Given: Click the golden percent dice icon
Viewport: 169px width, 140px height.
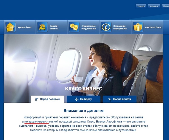Looking at the screenshot, I should [x=74, y=27].
